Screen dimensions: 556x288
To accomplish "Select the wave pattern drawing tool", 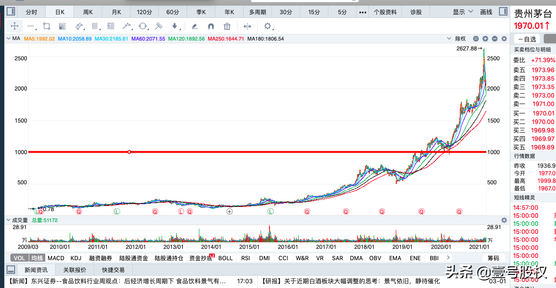I will coord(127,26).
